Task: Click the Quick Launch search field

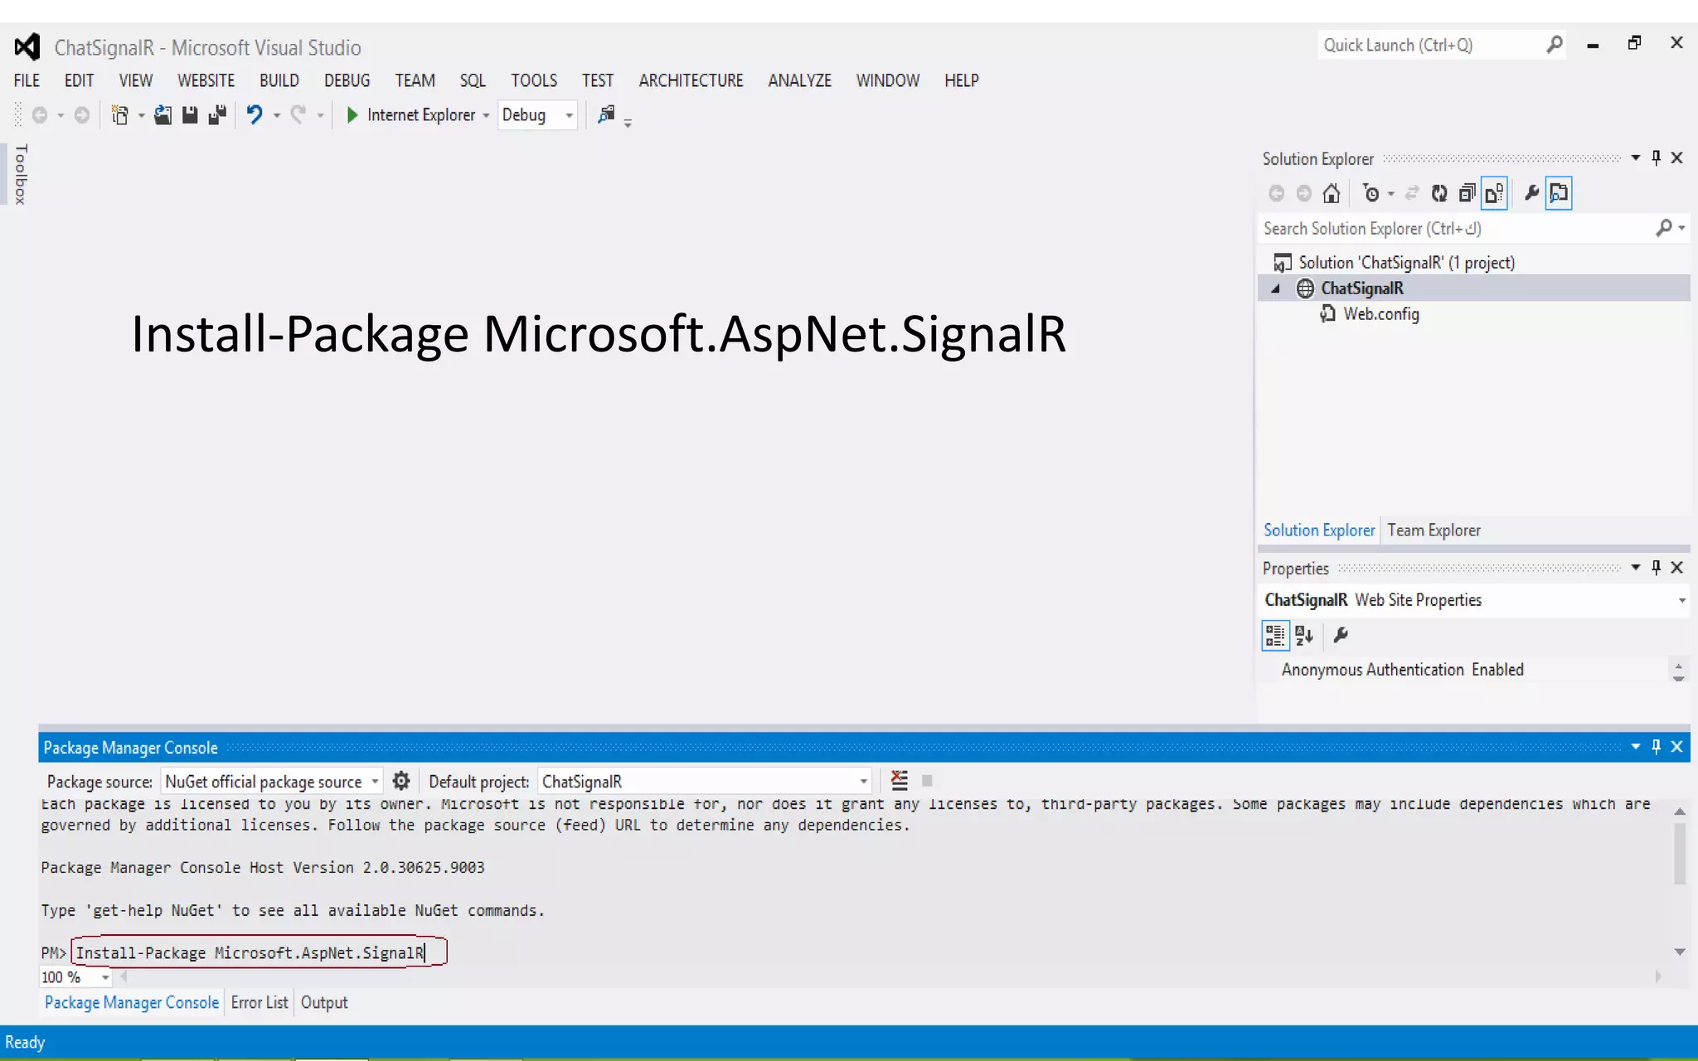Action: (x=1430, y=45)
